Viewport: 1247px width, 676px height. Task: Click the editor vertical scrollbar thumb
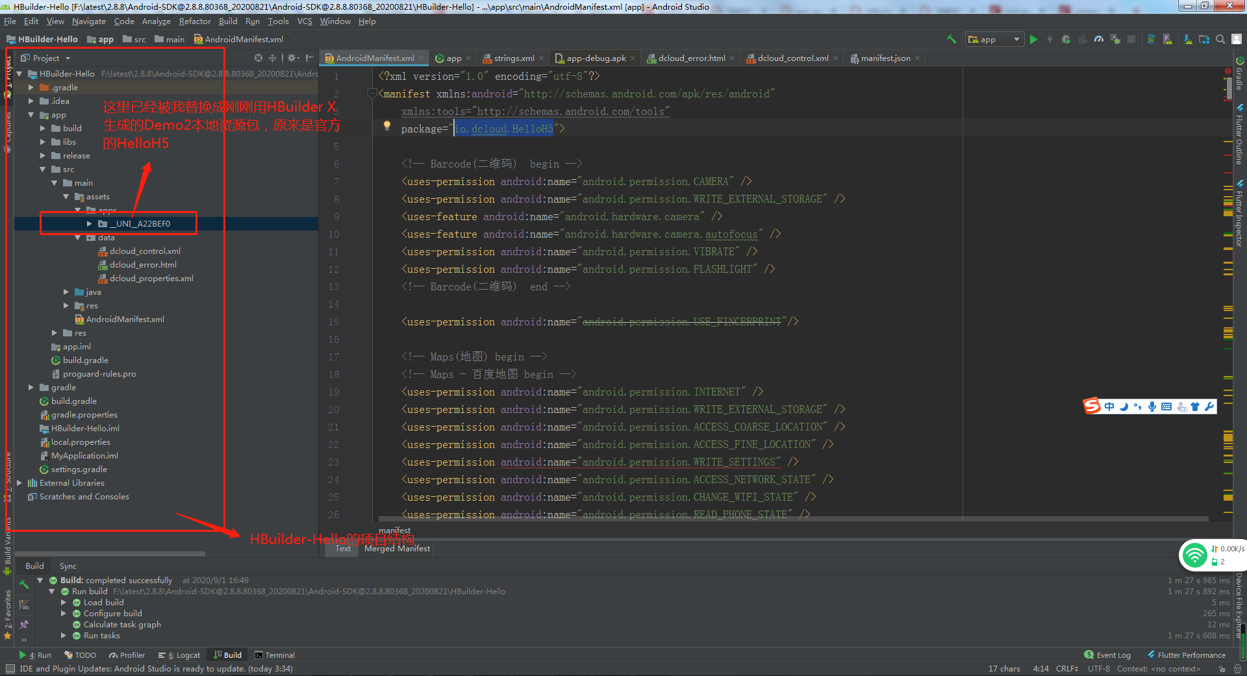pos(1228,88)
